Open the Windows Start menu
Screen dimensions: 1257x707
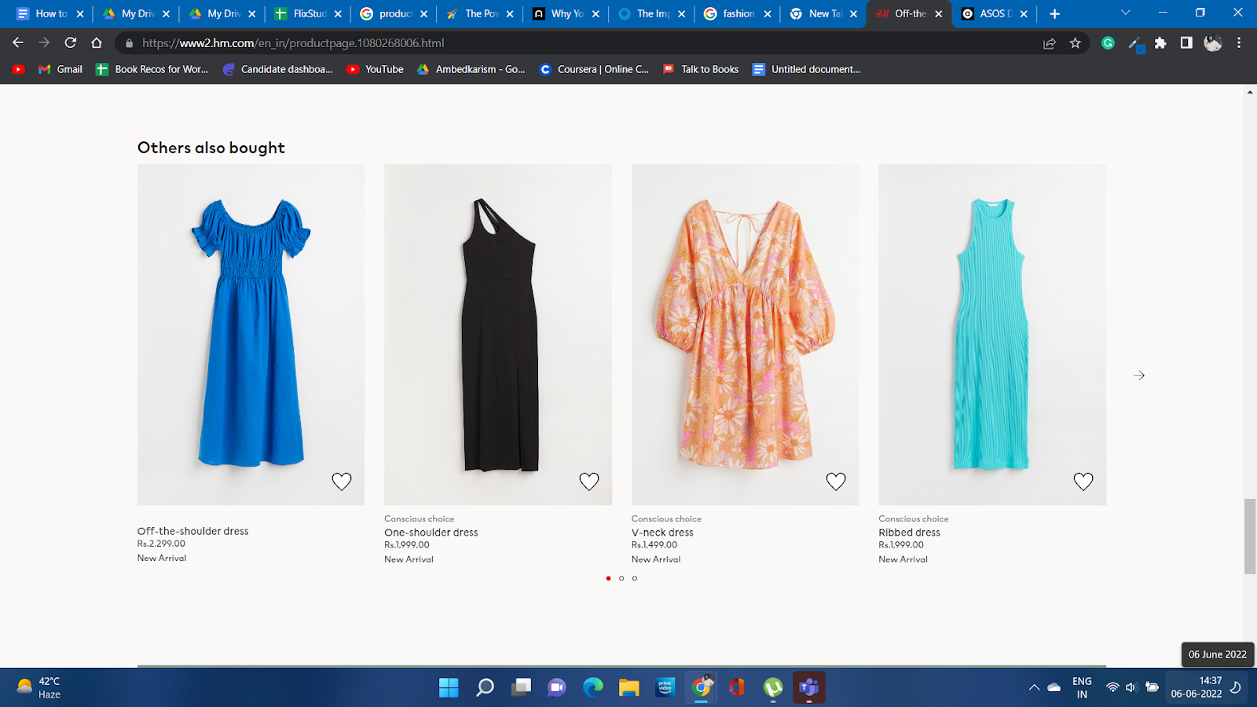(x=449, y=687)
